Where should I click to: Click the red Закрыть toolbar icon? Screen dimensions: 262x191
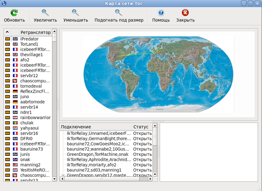pyautogui.click(x=185, y=13)
